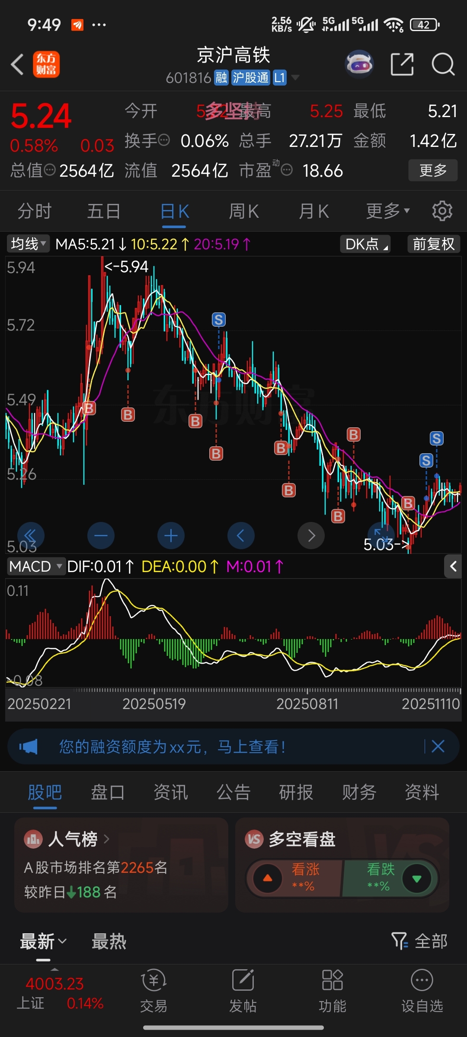Open chart settings gear icon
This screenshot has width=467, height=1037.
[x=442, y=211]
